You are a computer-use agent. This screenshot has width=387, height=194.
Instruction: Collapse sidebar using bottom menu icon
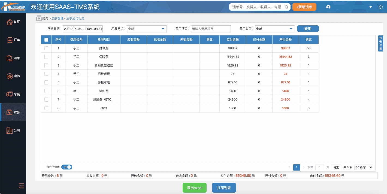[22, 186]
